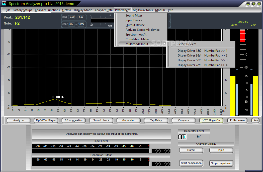Minimize the Spectrum Analyzer window
The image size is (263, 172).
248,4
